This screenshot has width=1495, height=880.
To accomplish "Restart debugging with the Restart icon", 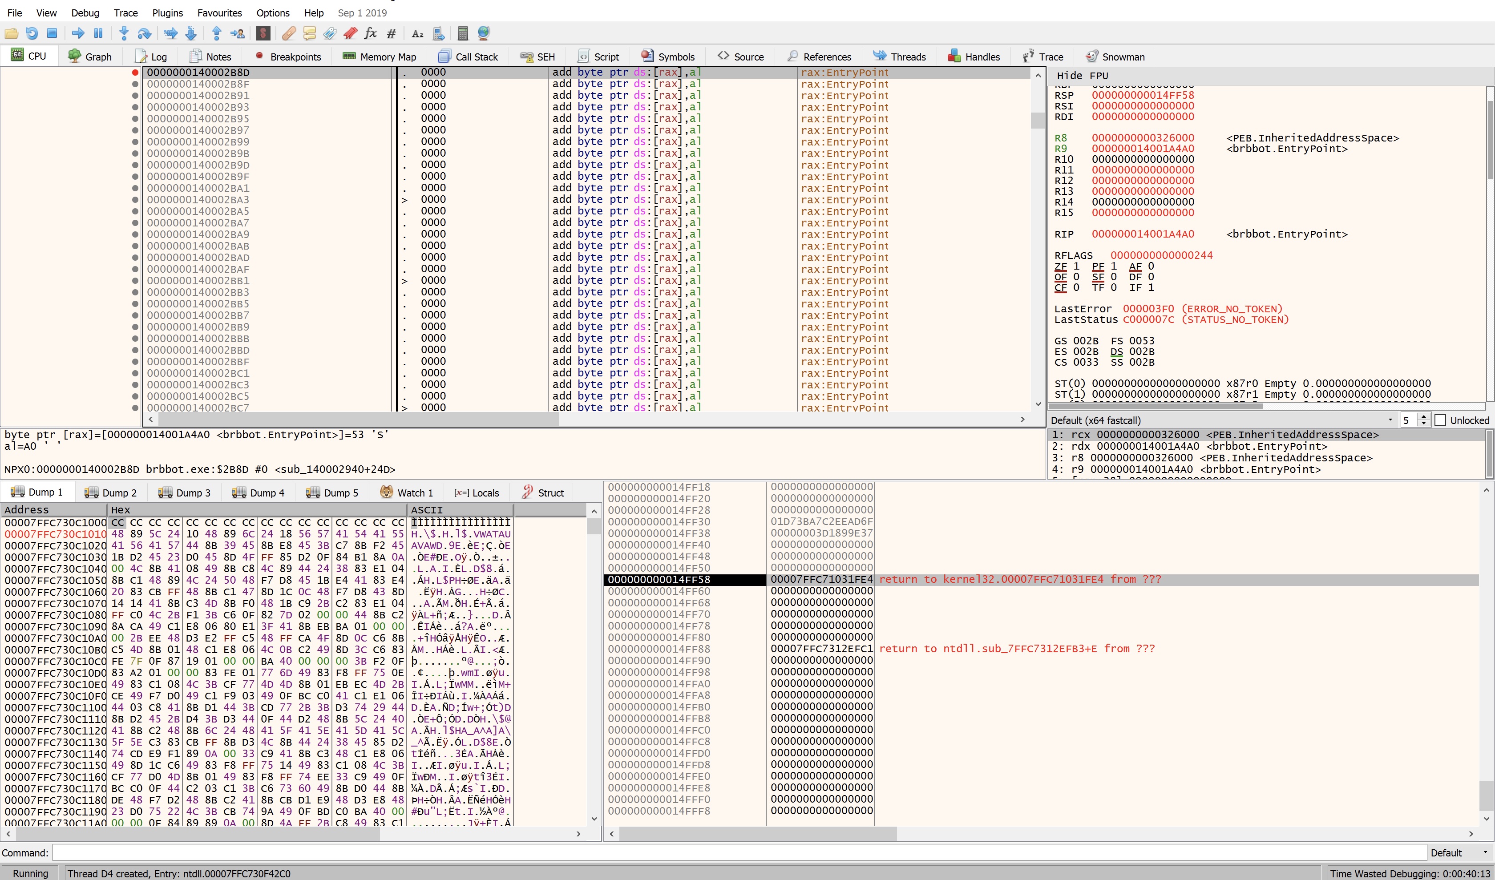I will [x=32, y=33].
